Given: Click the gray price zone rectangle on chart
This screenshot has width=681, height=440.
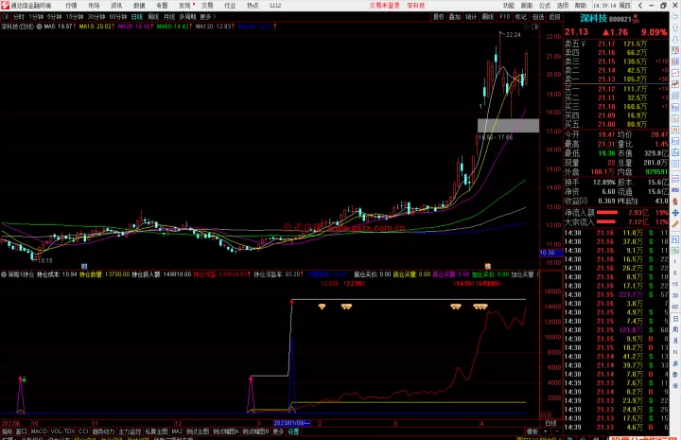Looking at the screenshot, I should [508, 126].
